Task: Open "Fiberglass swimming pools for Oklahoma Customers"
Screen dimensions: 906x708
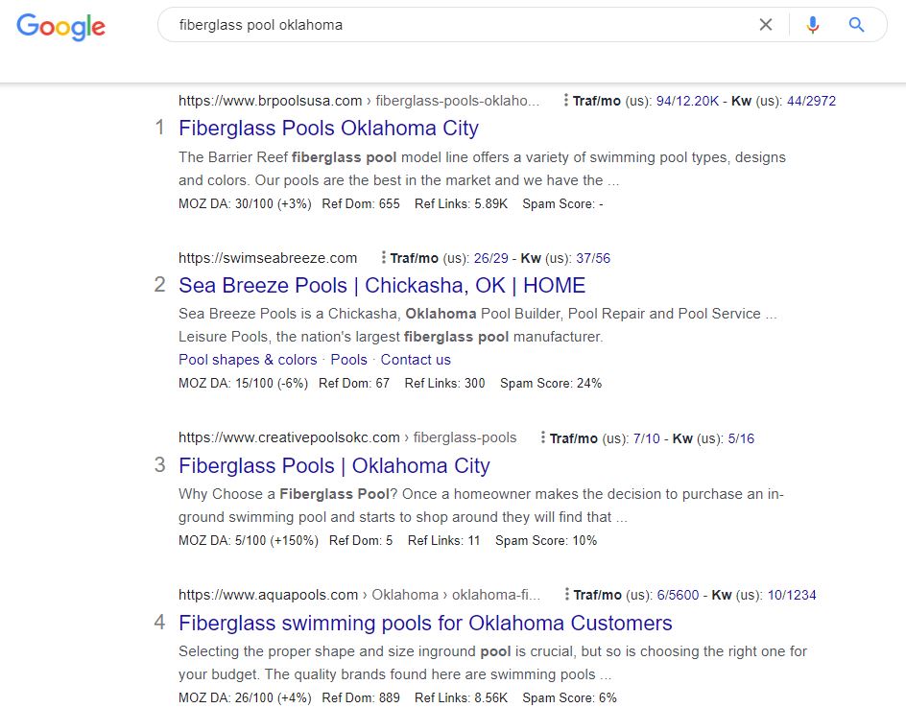Action: tap(425, 624)
